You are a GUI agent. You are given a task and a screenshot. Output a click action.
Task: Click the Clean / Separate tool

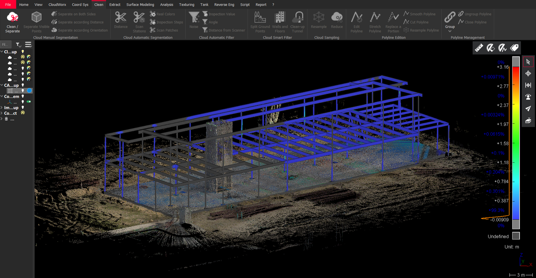[x=12, y=22]
